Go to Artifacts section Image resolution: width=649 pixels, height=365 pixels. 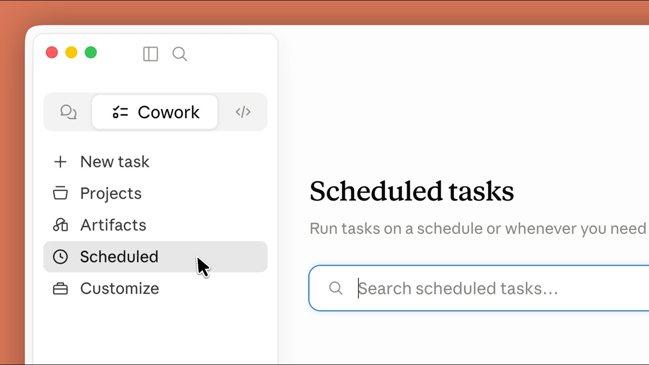[x=155, y=225]
